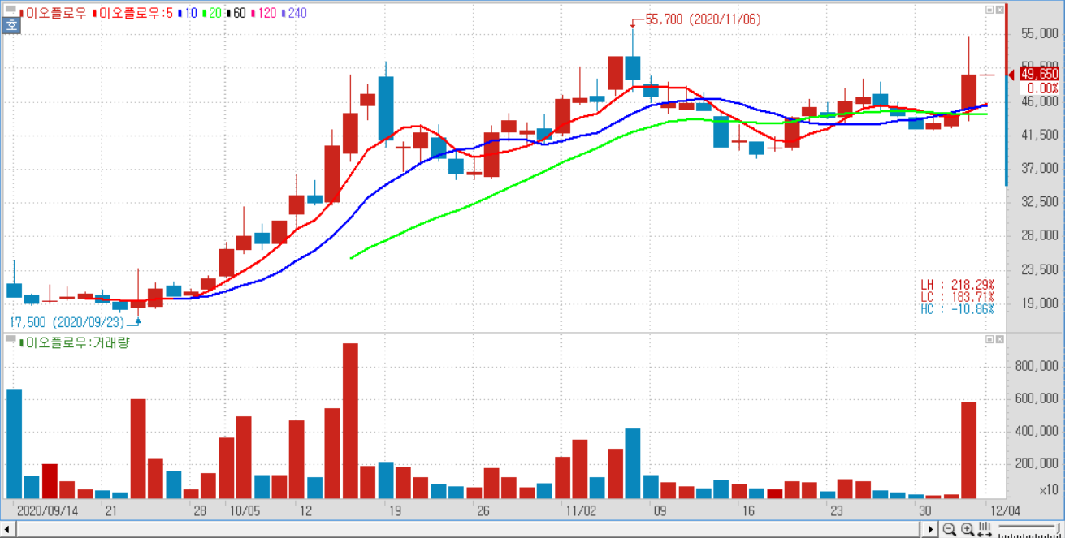
Task: Click the tallest red volume bar
Action: 351,420
